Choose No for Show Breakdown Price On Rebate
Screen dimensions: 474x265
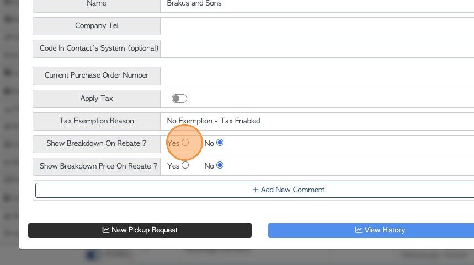click(220, 165)
